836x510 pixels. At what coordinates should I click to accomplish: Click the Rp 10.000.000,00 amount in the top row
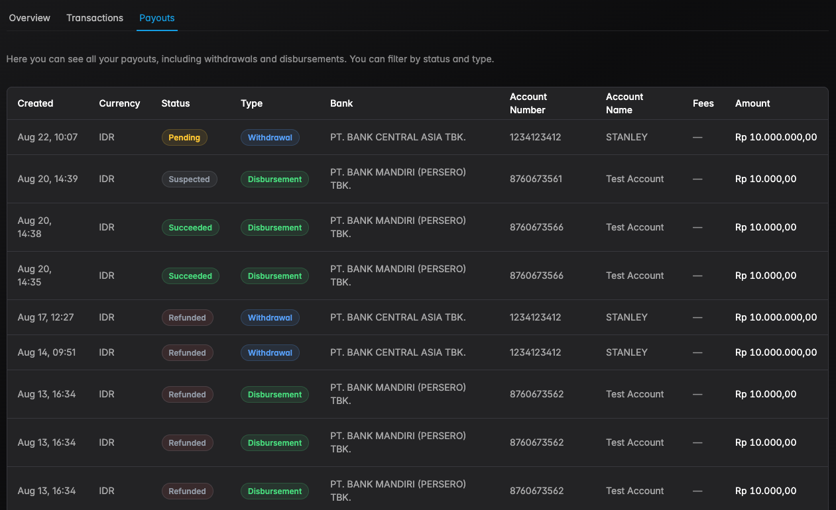pyautogui.click(x=776, y=137)
